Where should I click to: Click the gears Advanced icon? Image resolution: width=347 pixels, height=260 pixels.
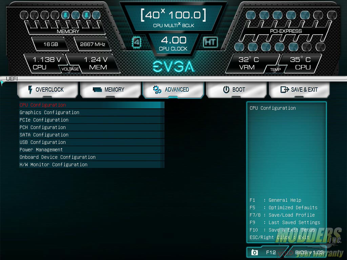click(157, 89)
